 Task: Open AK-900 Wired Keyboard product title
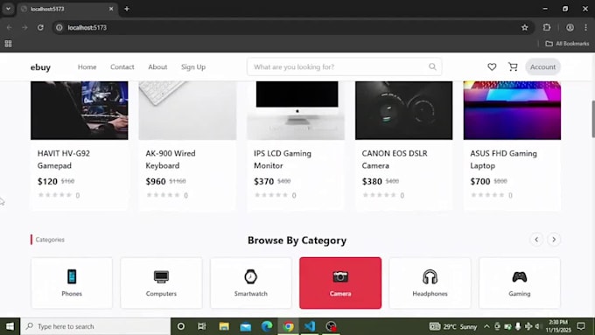[x=171, y=159]
